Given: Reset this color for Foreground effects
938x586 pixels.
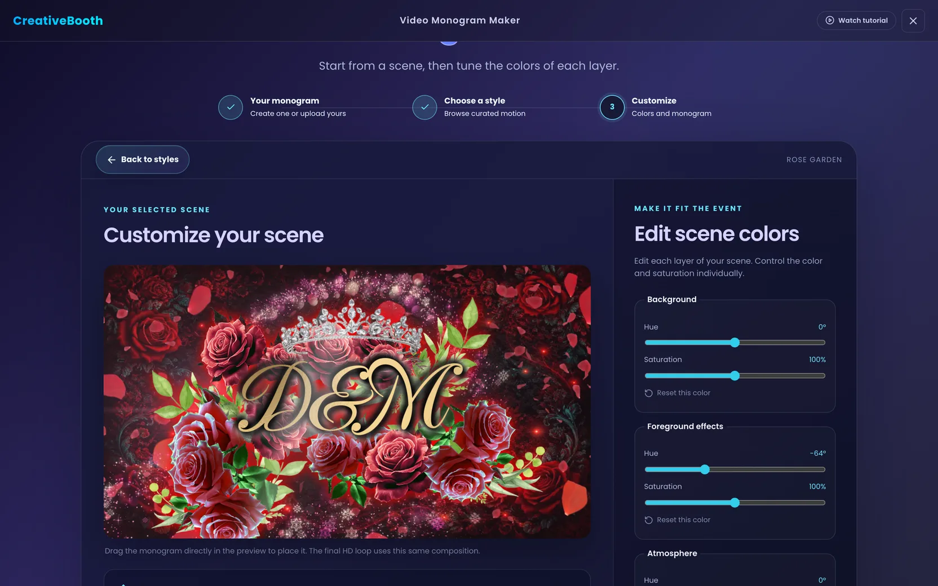Looking at the screenshot, I should click(x=678, y=520).
